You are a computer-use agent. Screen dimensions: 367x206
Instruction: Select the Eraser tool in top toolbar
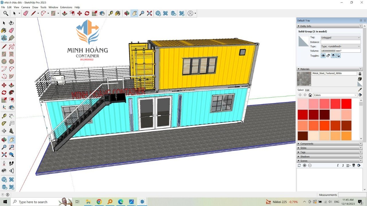pyautogui.click(x=26, y=13)
